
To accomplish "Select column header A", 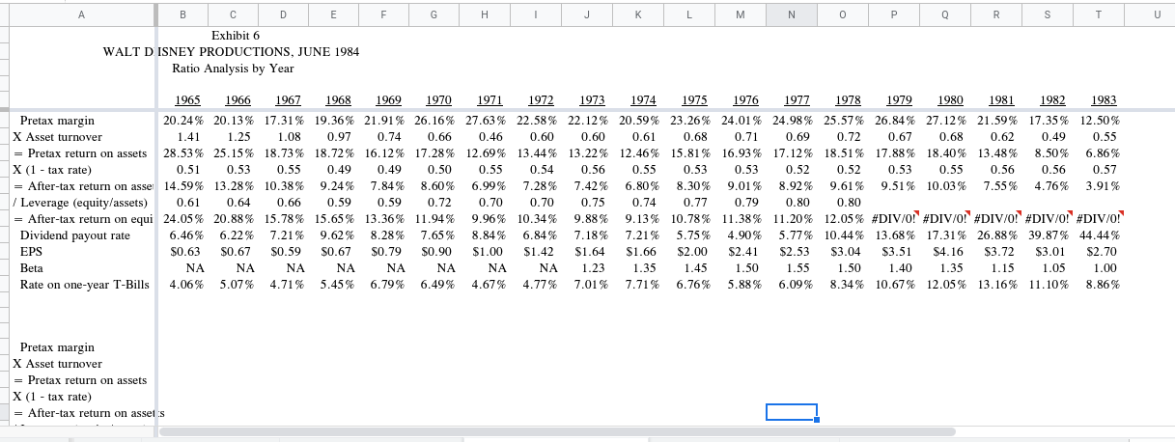I will tap(82, 14).
